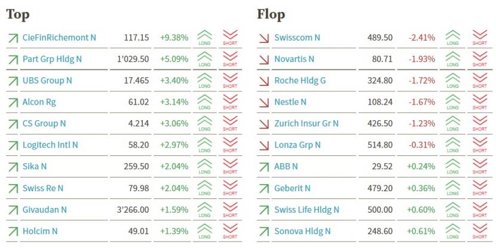Choose SHORT icon for Holcim N
This screenshot has height=248, width=496.
coord(230,231)
